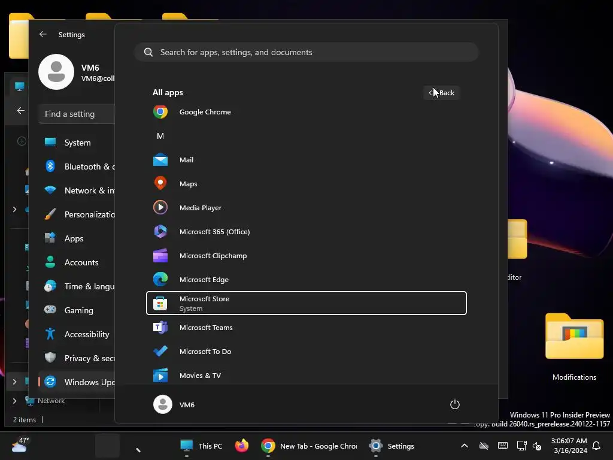
Task: Open the notifications bell
Action: click(597, 446)
